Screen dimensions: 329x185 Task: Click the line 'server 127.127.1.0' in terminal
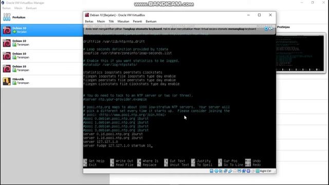(x=101, y=142)
